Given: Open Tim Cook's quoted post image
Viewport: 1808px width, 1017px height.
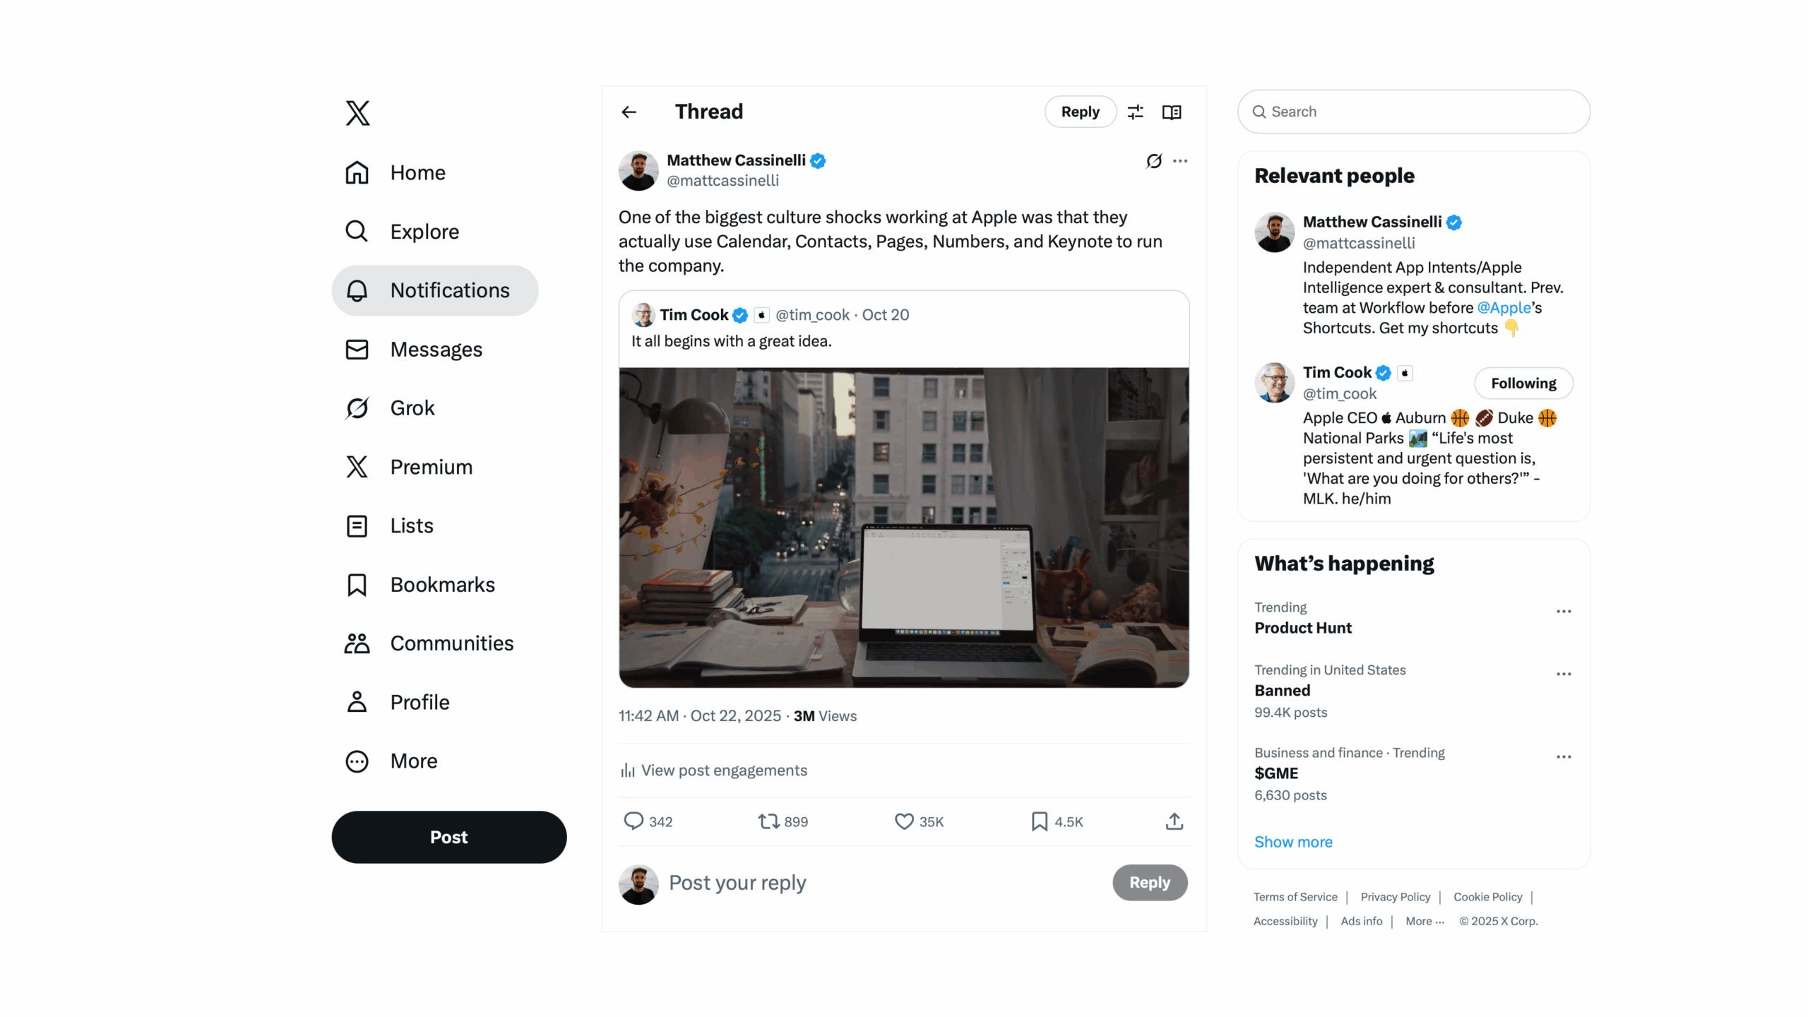Looking at the screenshot, I should (904, 527).
